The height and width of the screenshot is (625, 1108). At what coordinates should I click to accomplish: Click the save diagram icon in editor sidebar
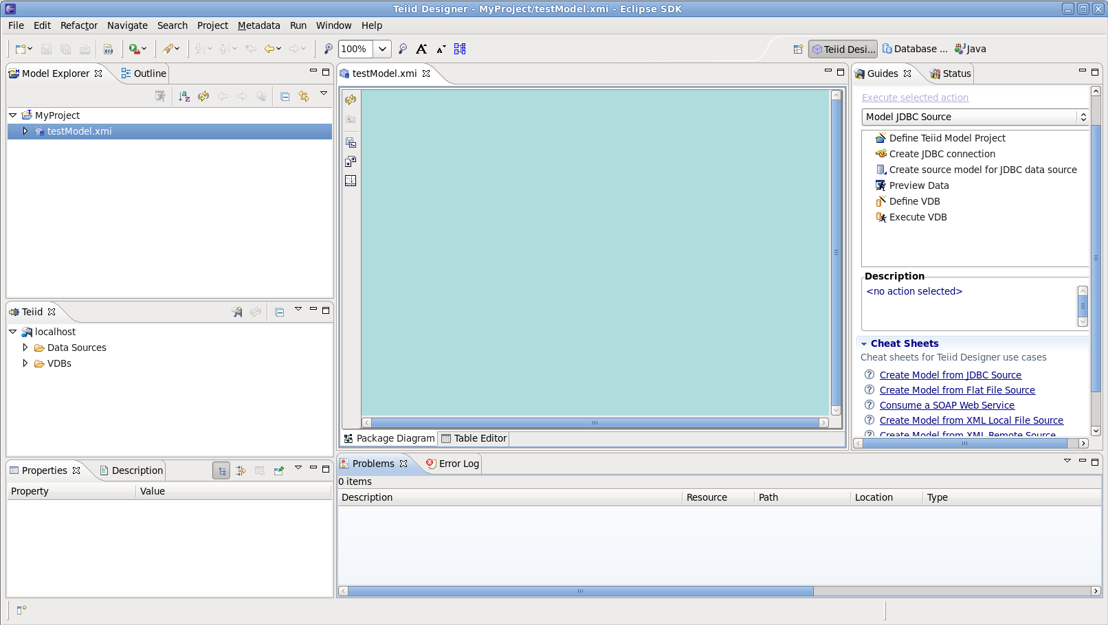click(351, 142)
